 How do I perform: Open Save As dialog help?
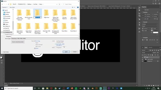[x=78, y=7]
